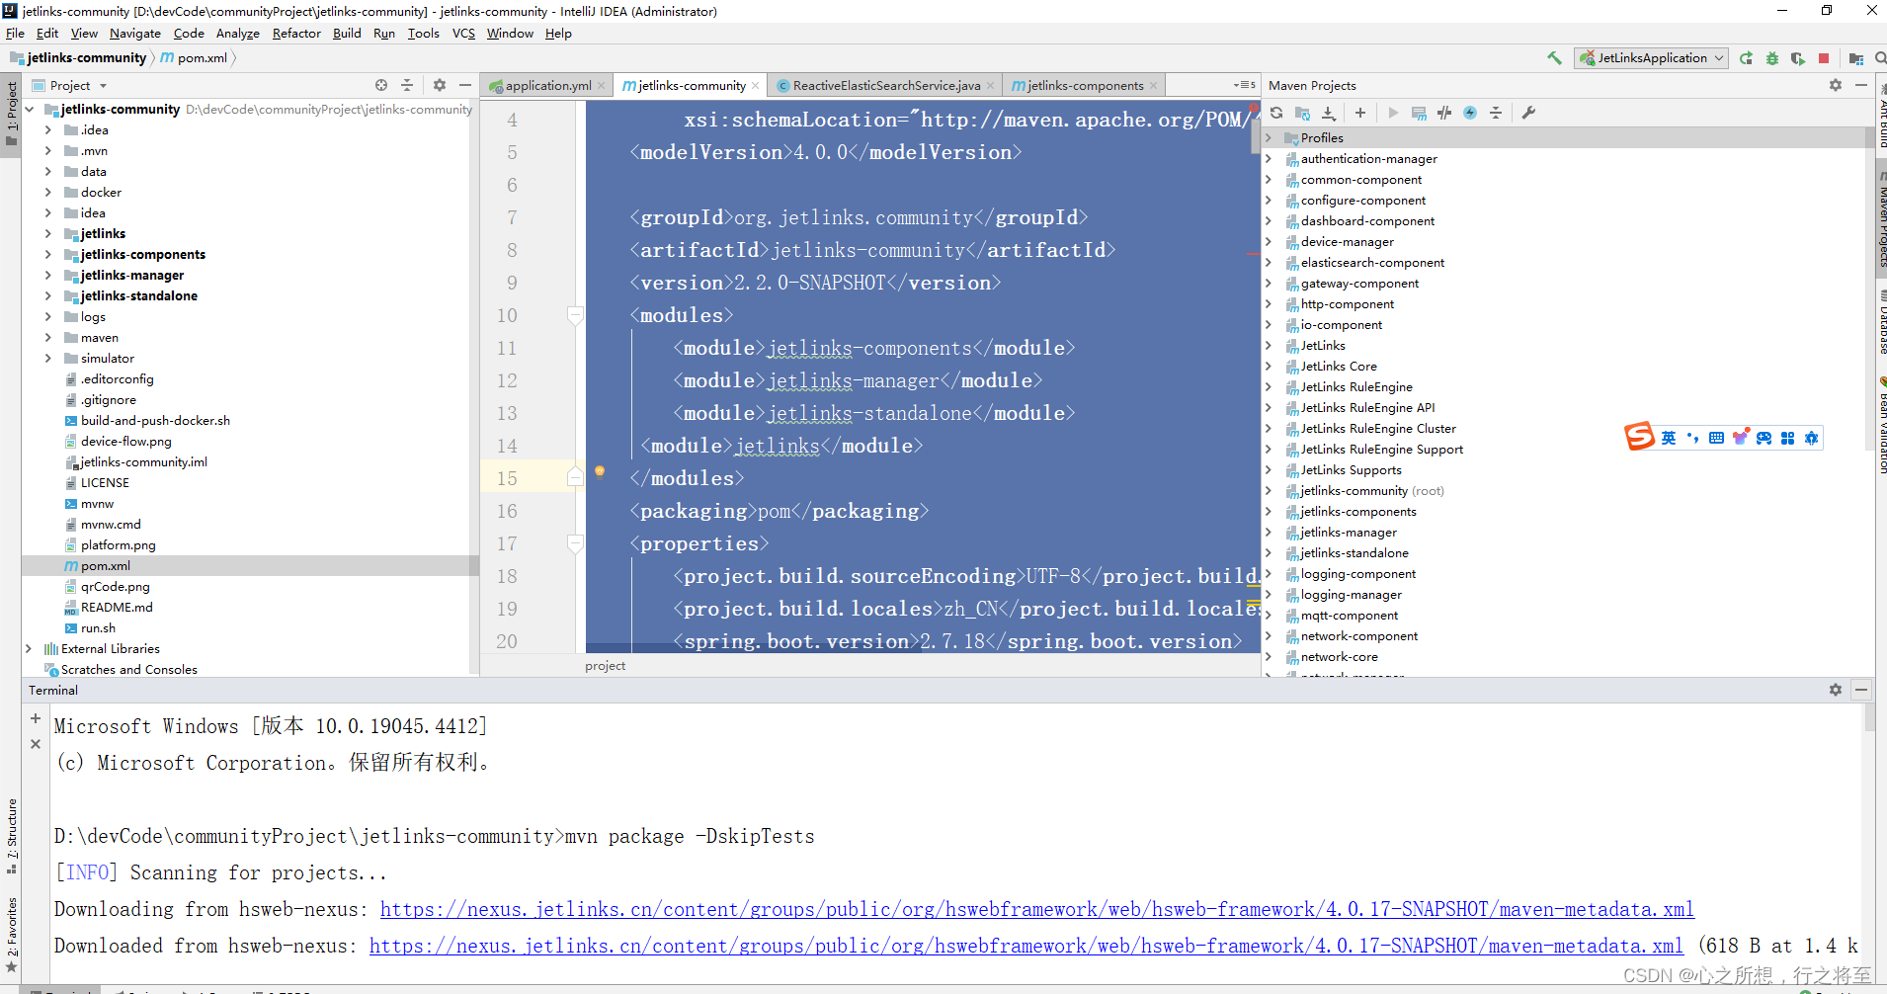Open the Refactor menu

click(x=296, y=33)
